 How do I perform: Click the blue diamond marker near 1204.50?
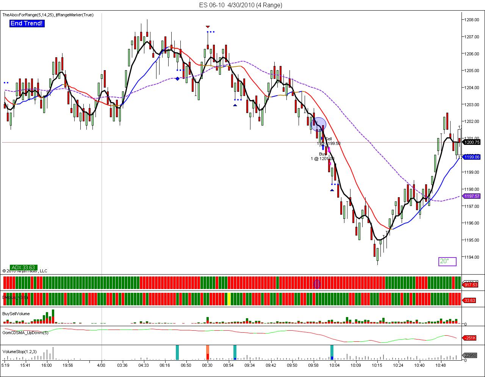(177, 79)
